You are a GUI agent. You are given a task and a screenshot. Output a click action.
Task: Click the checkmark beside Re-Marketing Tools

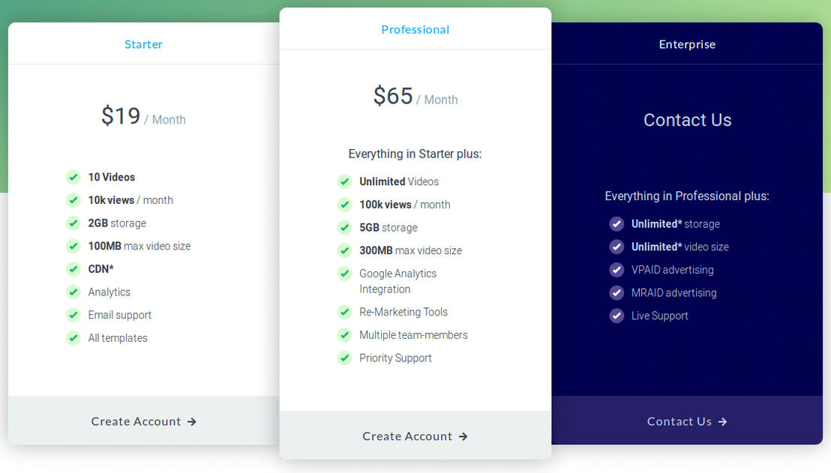pyautogui.click(x=344, y=312)
